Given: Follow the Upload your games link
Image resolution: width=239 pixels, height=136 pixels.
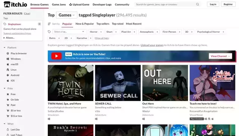Looking at the screenshot, I should click(152, 45).
